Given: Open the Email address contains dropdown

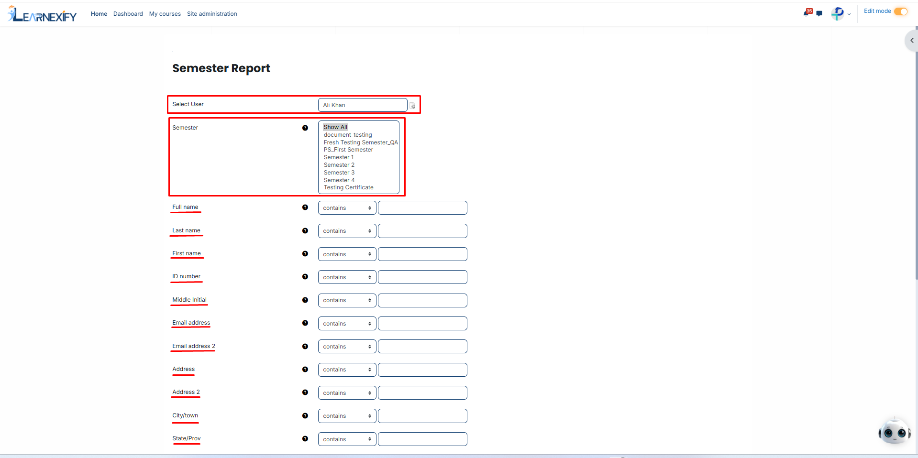Looking at the screenshot, I should (347, 324).
